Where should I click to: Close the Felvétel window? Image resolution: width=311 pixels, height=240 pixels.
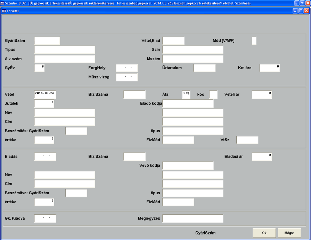tap(306, 11)
